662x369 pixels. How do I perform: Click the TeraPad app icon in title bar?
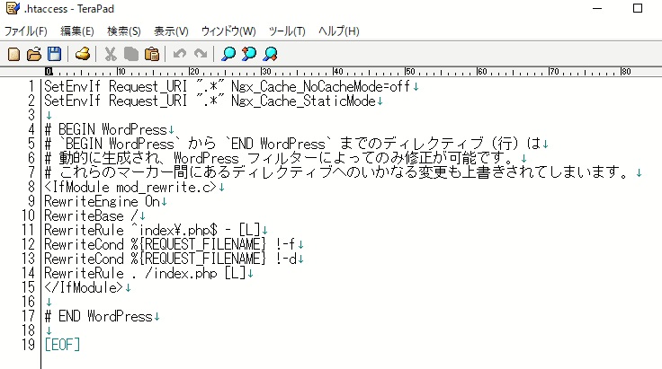[x=13, y=8]
